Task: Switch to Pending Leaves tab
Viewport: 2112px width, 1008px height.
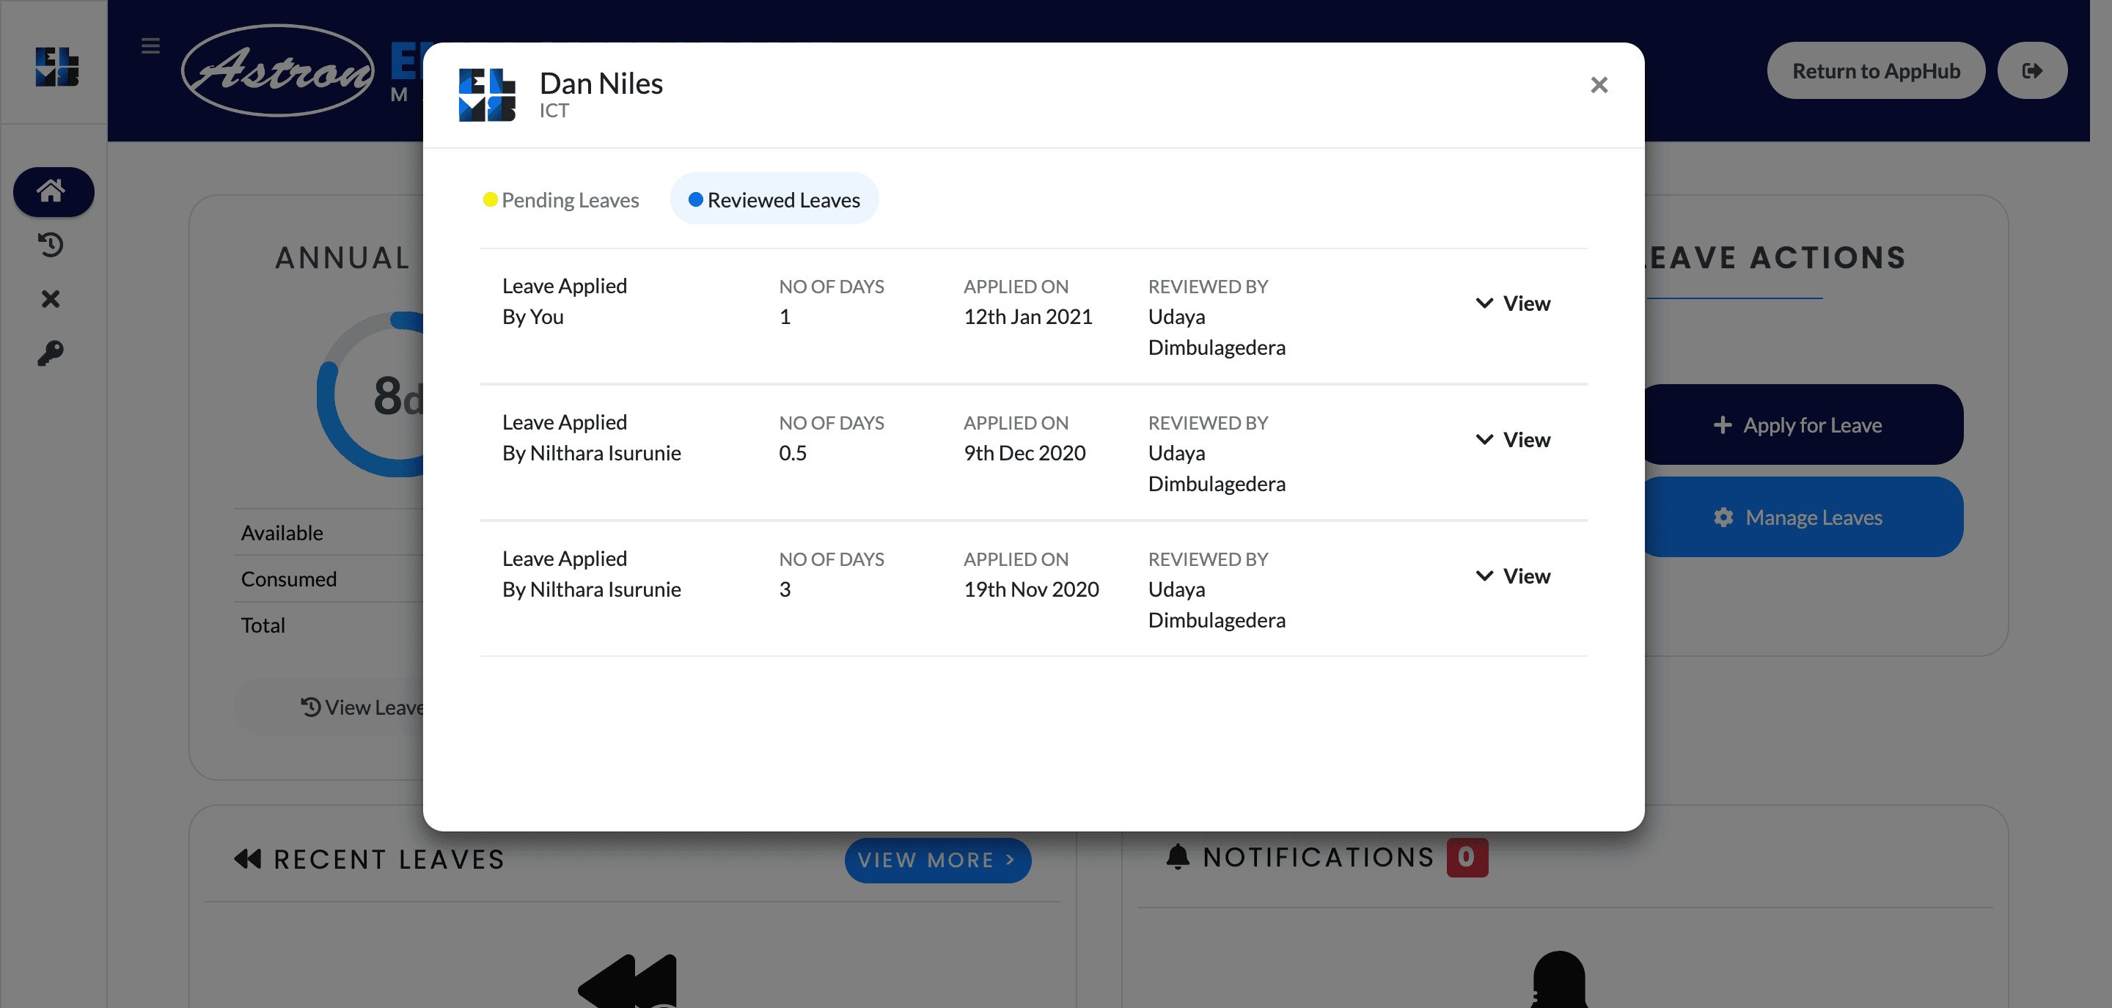Action: 561,200
